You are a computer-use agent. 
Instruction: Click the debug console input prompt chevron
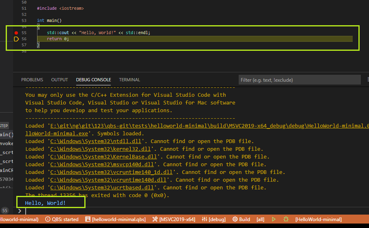(x=20, y=211)
